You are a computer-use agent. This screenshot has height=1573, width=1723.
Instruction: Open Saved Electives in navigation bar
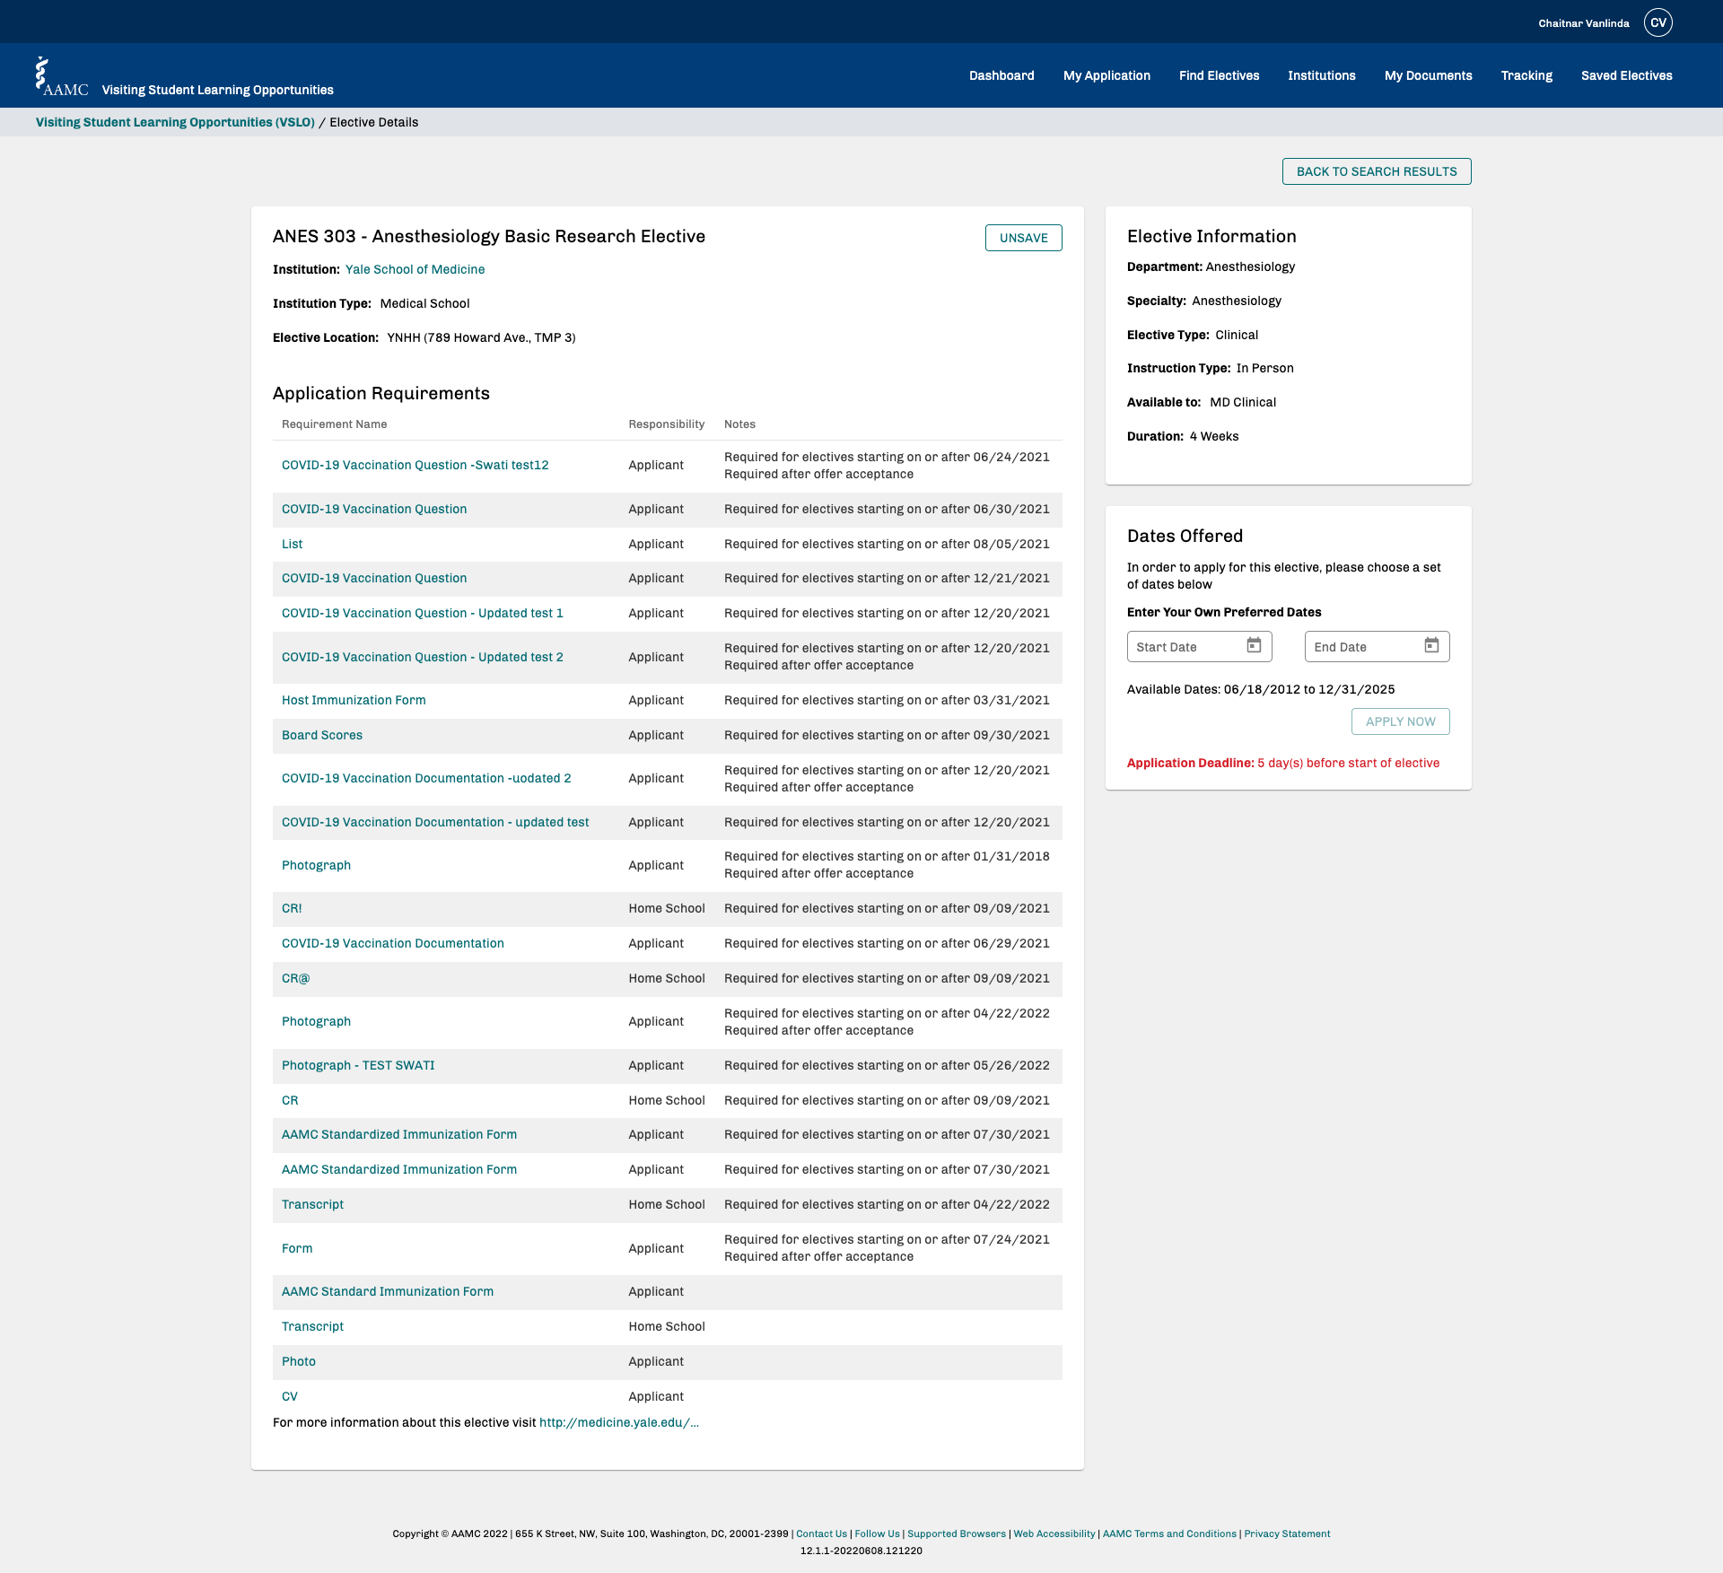pyautogui.click(x=1626, y=76)
